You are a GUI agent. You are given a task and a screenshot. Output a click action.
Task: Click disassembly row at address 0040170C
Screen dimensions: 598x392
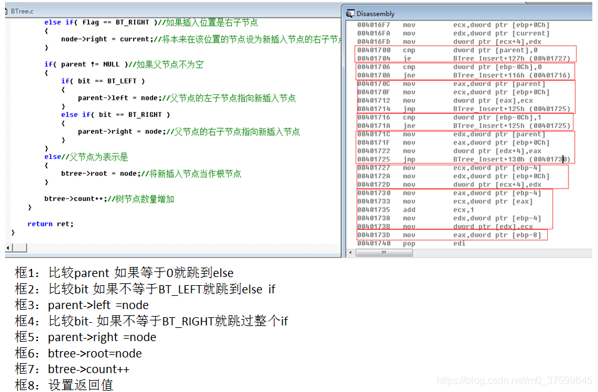[451, 84]
